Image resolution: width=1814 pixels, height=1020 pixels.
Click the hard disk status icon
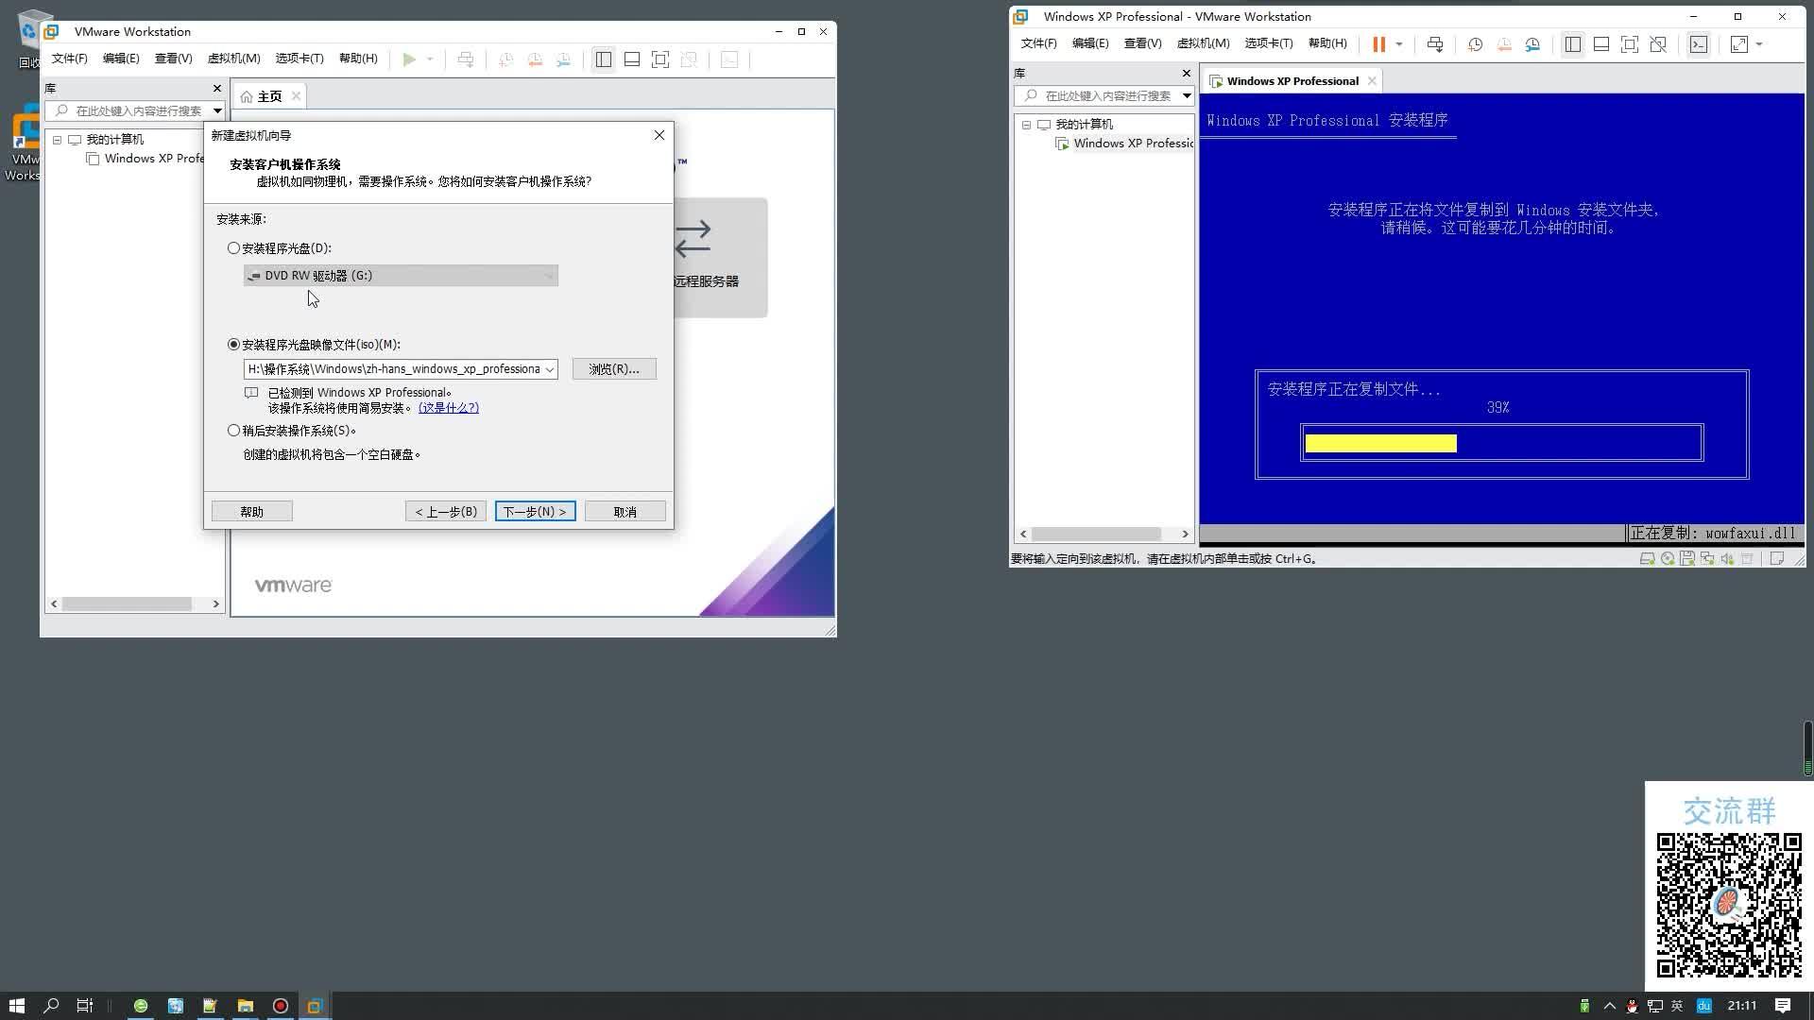(x=1647, y=559)
